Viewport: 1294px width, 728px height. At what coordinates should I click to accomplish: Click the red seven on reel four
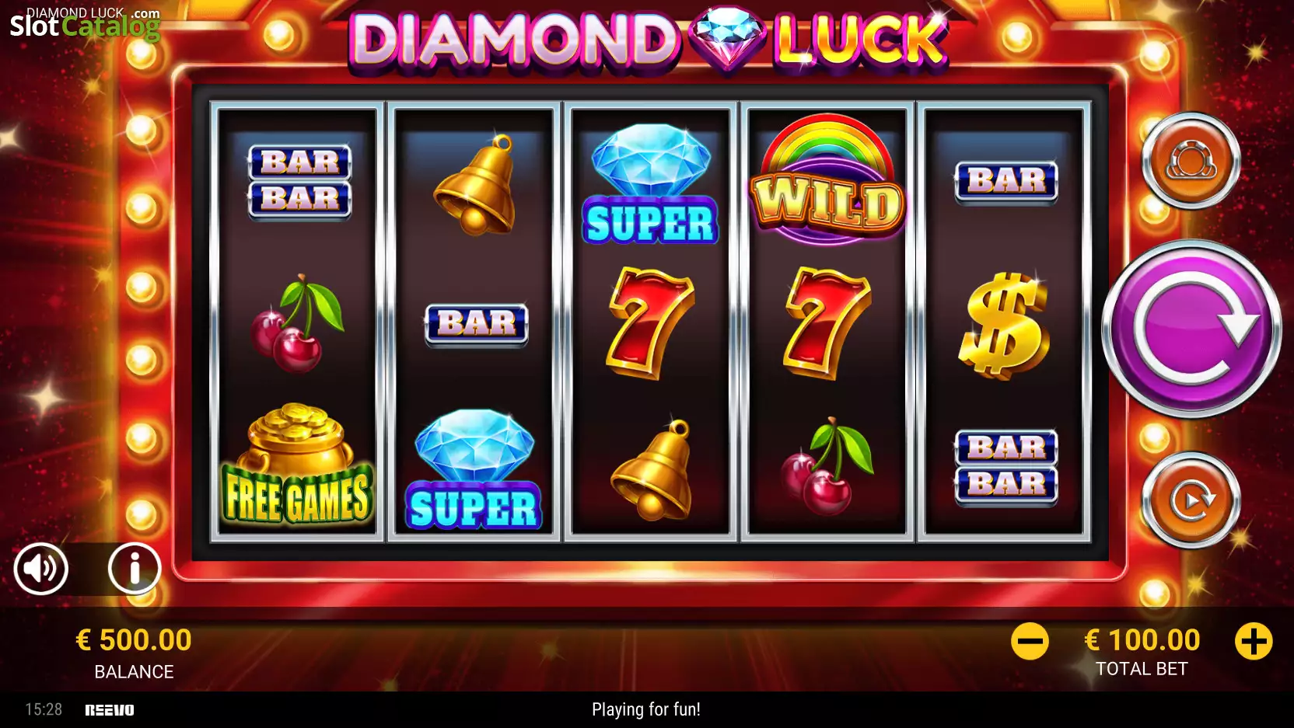click(x=827, y=323)
